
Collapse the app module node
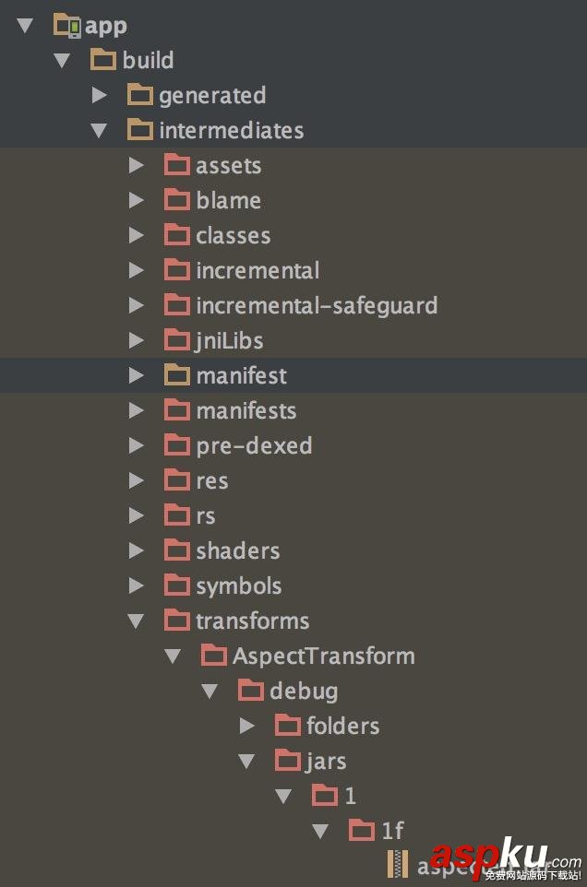[22, 25]
